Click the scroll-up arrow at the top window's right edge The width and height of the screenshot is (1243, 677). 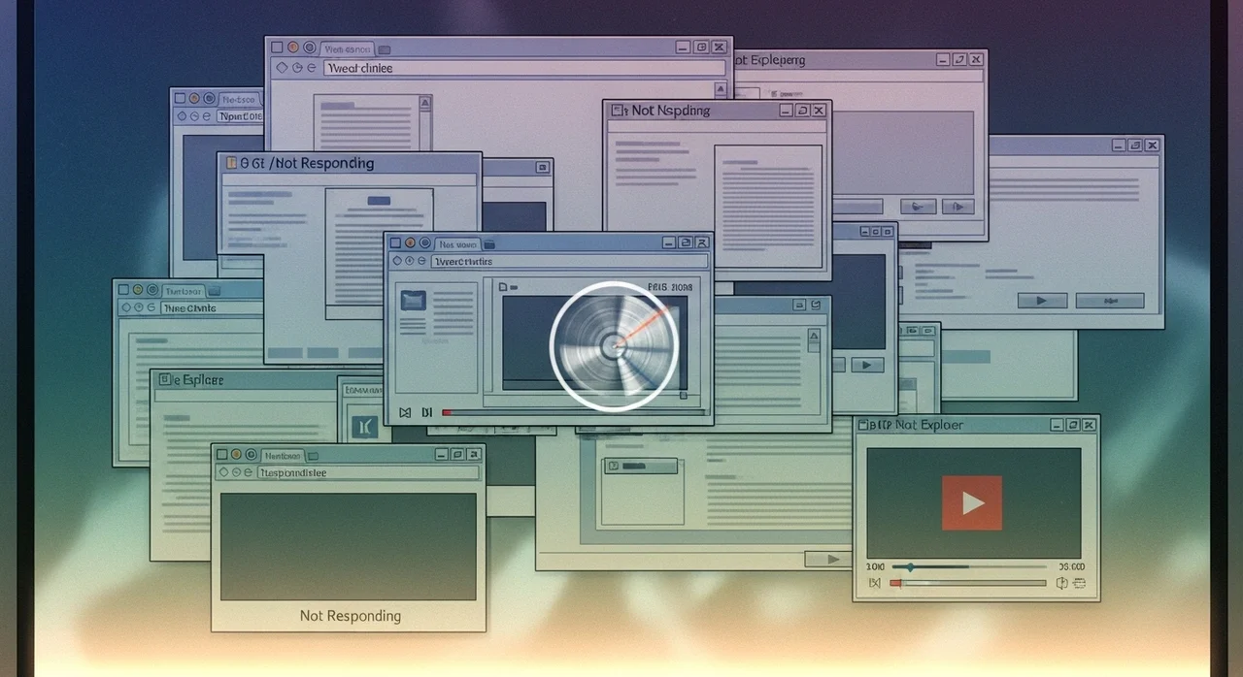[721, 87]
